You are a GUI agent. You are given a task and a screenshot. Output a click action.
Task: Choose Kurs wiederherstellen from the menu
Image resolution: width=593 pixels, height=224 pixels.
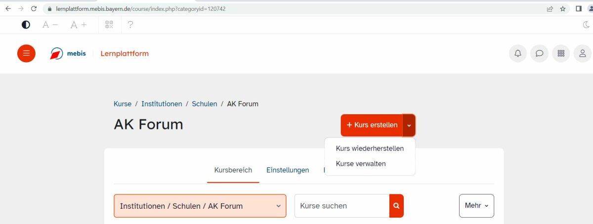(x=370, y=148)
